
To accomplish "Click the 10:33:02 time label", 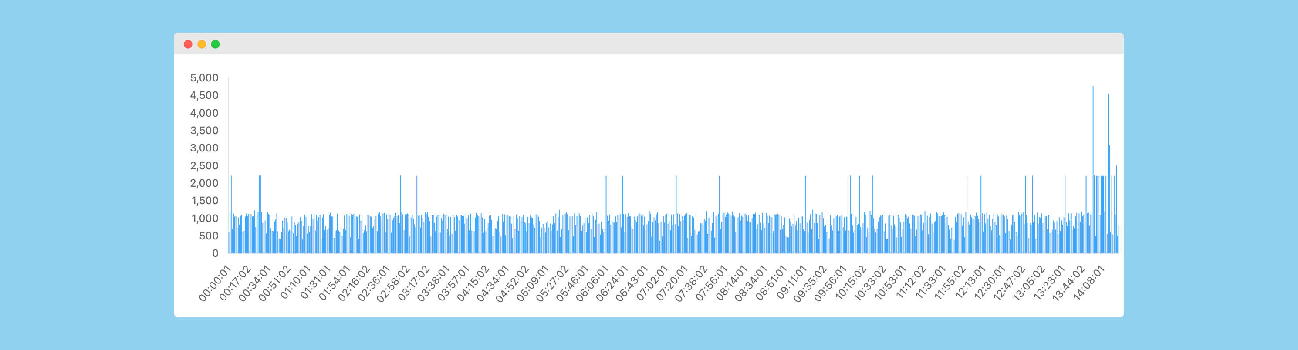I will (869, 283).
